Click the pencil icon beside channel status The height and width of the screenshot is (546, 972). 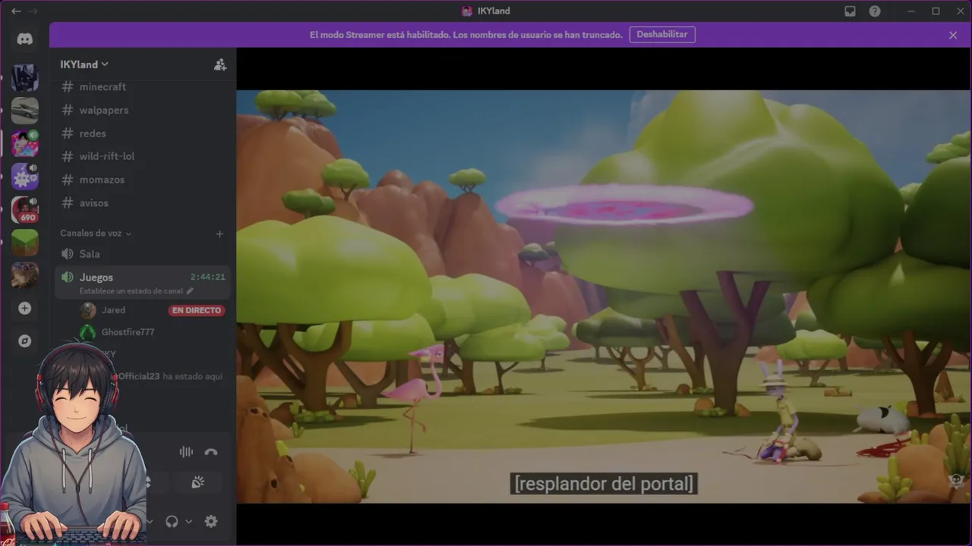pos(190,291)
